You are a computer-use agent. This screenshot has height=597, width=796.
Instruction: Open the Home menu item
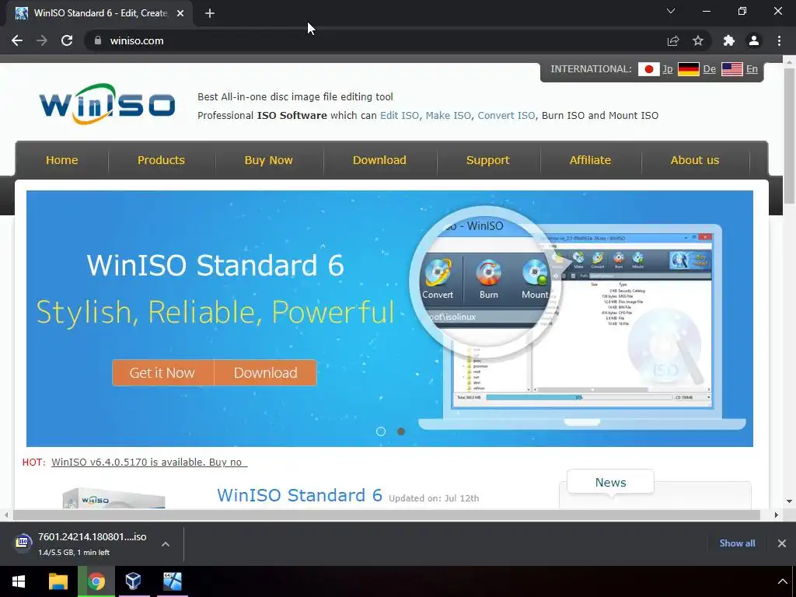62,160
